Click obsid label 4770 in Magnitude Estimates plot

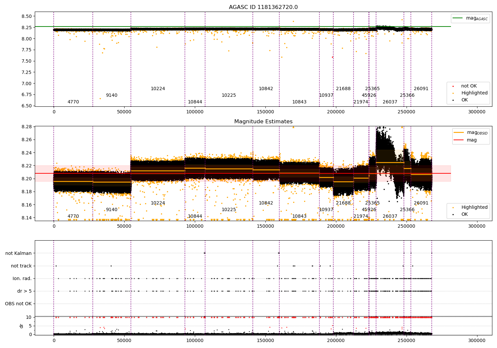(73, 216)
